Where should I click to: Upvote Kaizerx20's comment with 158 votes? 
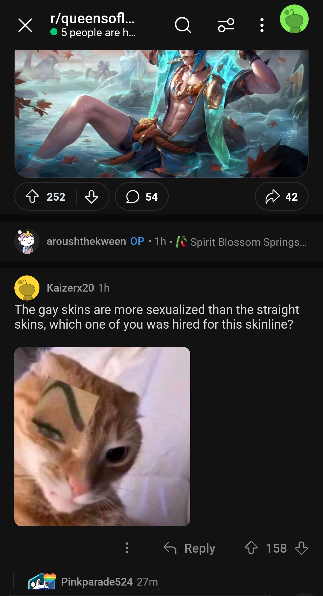[x=251, y=548]
